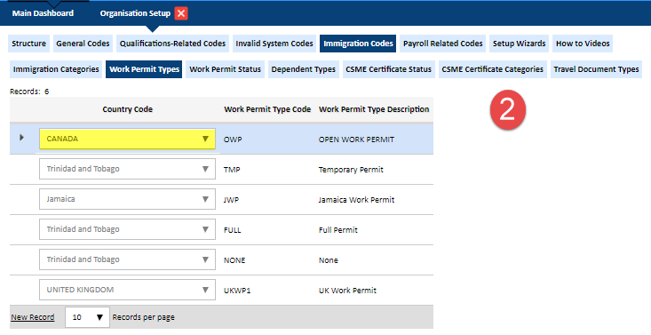Select the NONE code cell
Screen dimensions: 651x335
click(x=234, y=260)
